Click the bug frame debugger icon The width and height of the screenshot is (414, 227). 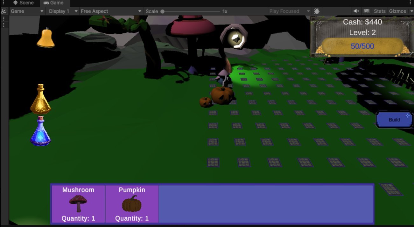pyautogui.click(x=317, y=11)
